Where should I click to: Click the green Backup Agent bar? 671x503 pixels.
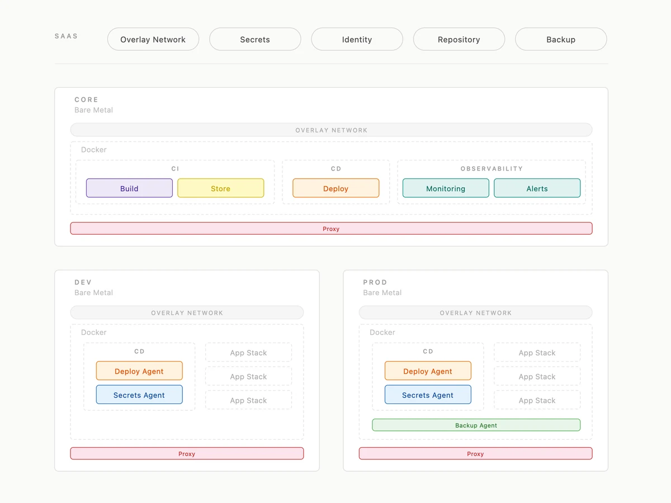coord(476,425)
